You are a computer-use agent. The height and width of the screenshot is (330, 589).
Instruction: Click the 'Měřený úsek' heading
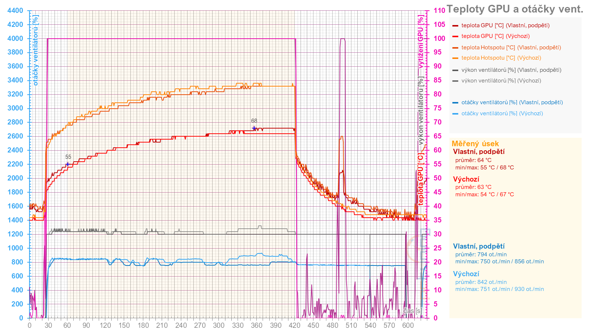[x=475, y=144]
